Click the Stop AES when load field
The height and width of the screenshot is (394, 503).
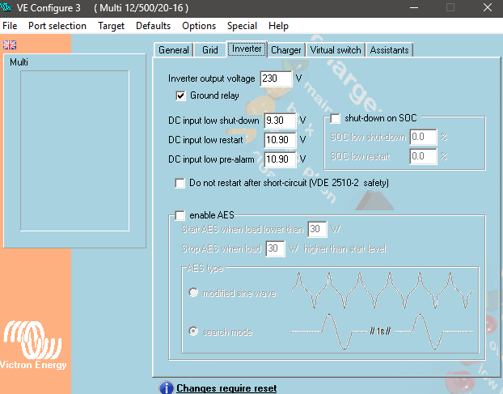[275, 248]
